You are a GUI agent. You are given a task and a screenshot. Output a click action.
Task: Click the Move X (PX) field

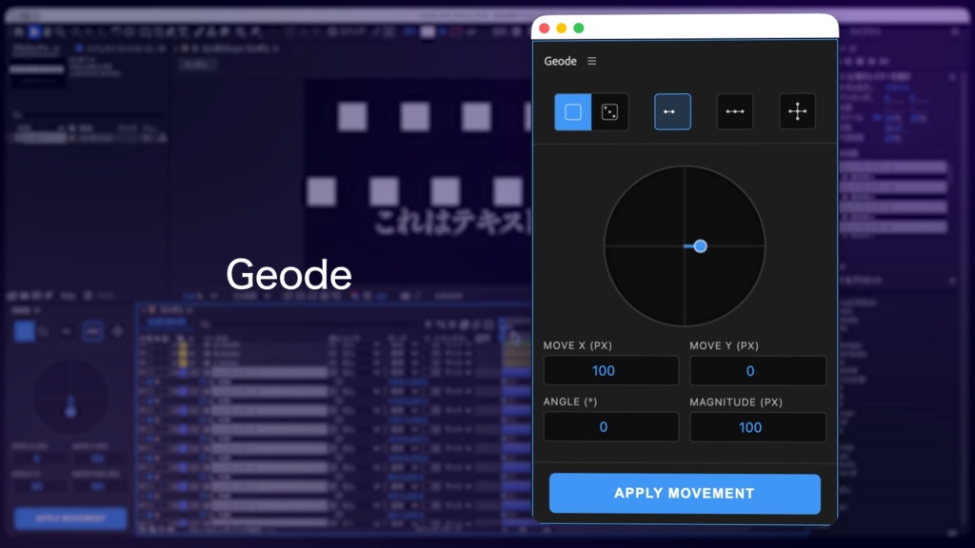point(611,371)
